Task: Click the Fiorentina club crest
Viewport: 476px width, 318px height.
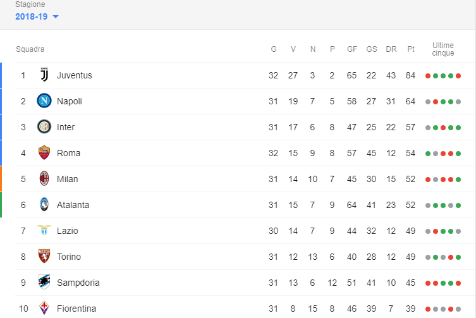Action: pos(44,308)
